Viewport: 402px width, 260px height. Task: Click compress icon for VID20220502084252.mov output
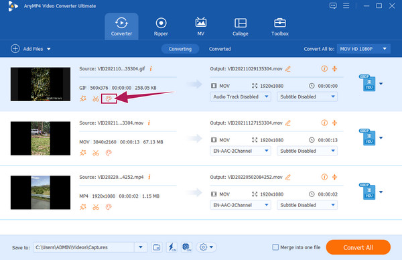point(334,177)
